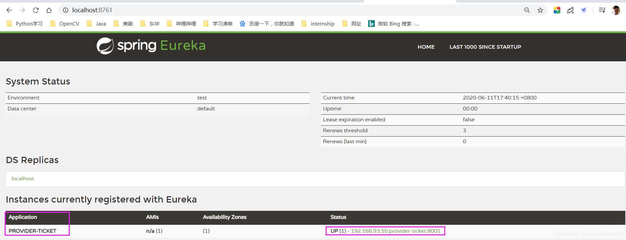The height and width of the screenshot is (240, 626).
Task: Click the Spring Eureka logo
Action: coord(151,46)
